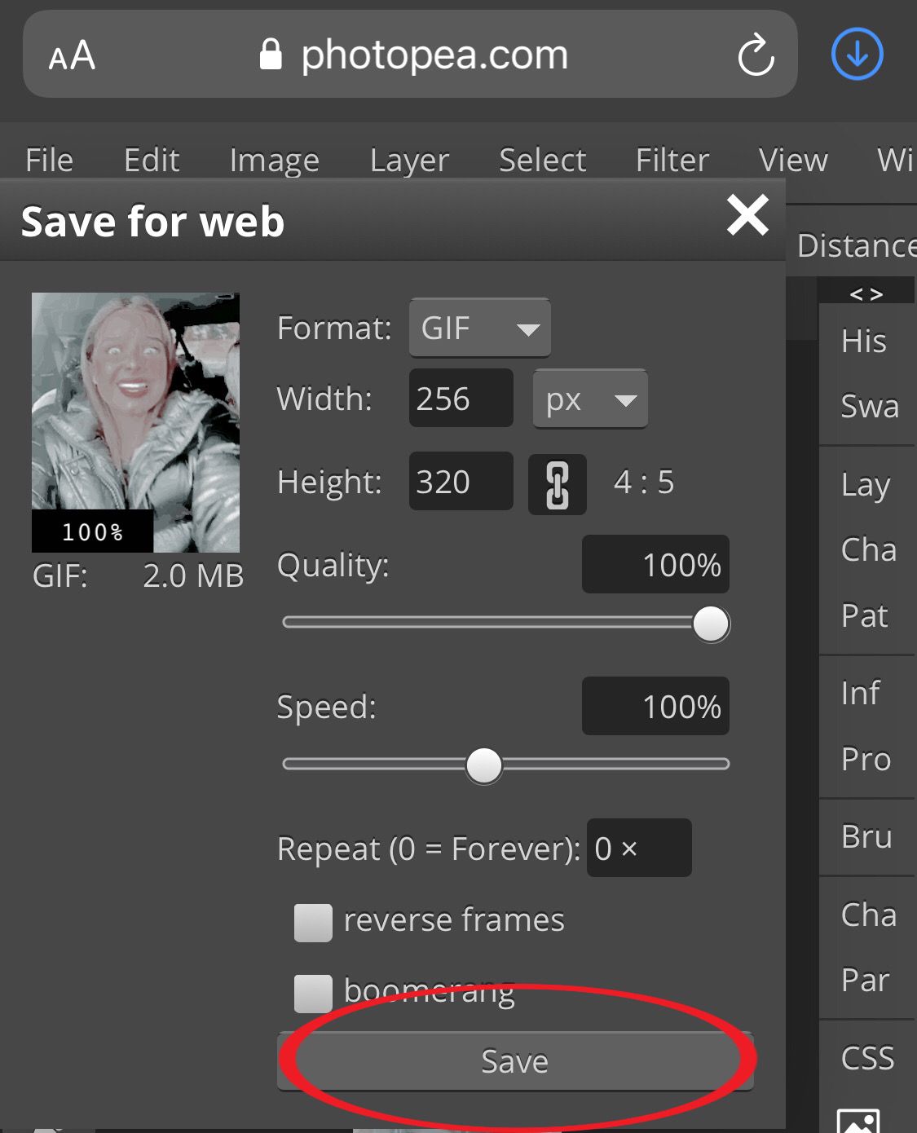
Task: Open the px units dropdown
Action: 590,399
